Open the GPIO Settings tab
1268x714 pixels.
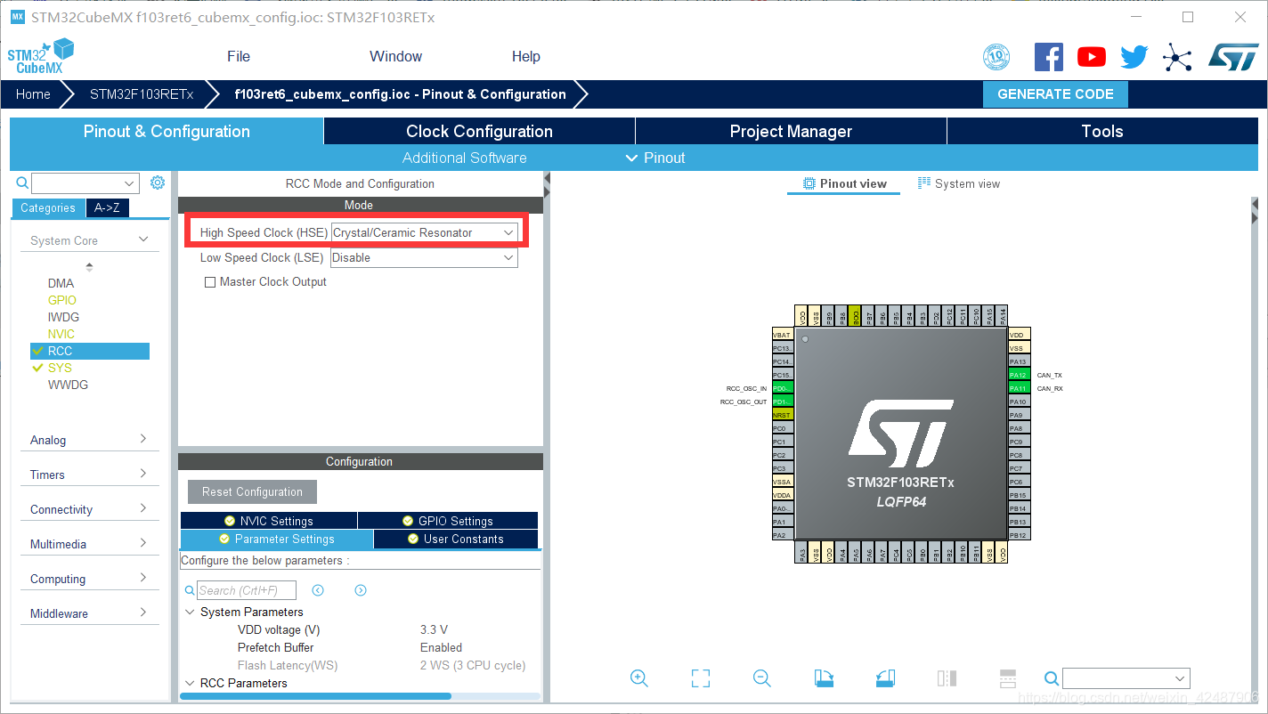(x=448, y=521)
